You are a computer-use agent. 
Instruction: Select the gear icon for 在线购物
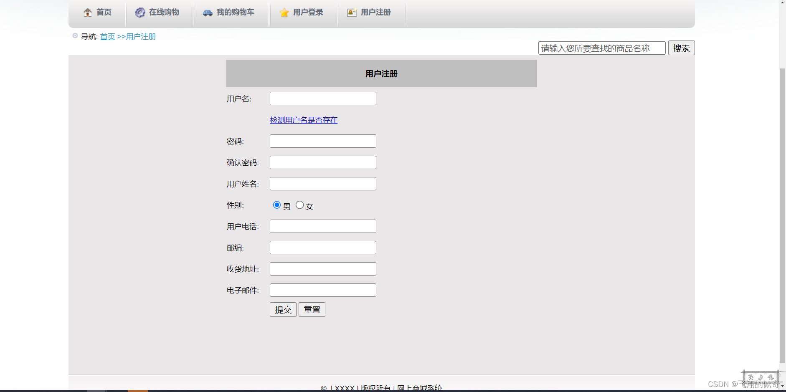[140, 12]
